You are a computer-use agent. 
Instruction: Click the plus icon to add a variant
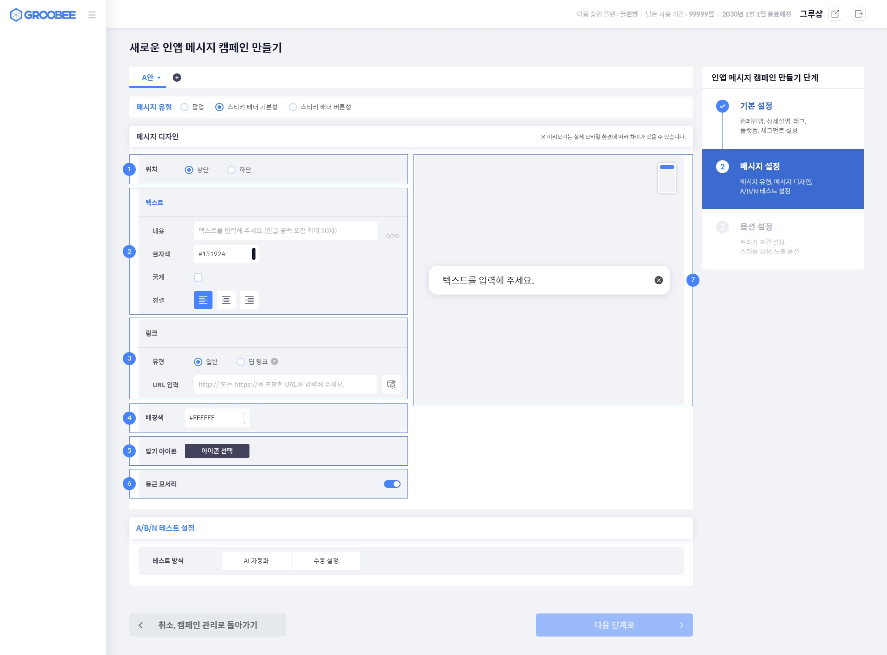[176, 78]
